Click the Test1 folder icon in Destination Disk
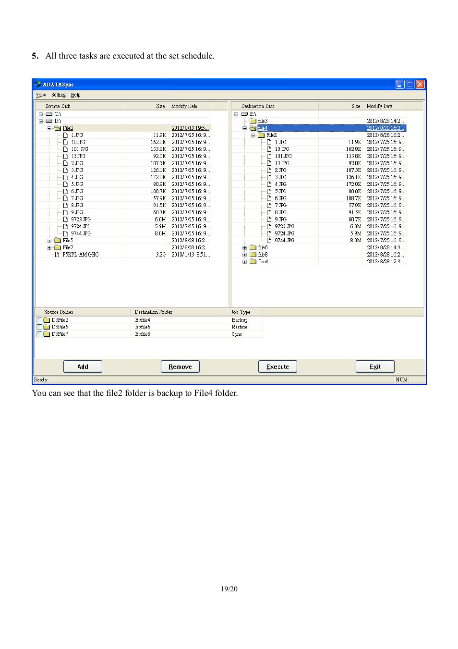458x649 pixels. coord(253,262)
